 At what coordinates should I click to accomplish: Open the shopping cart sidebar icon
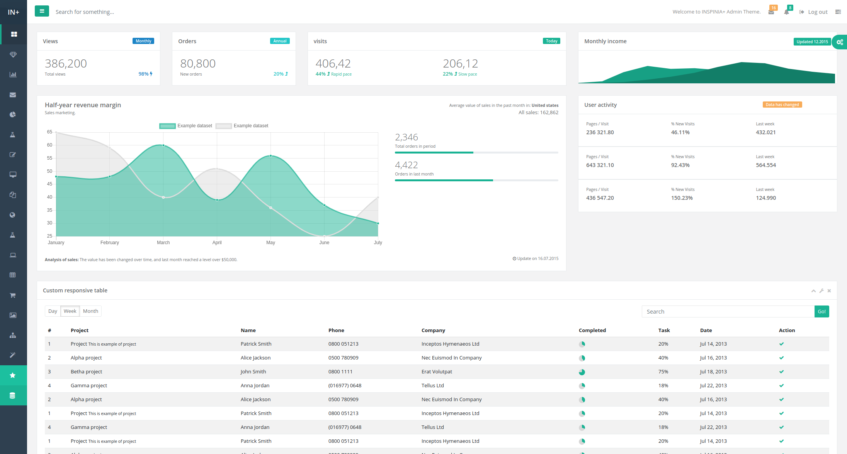[13, 295]
